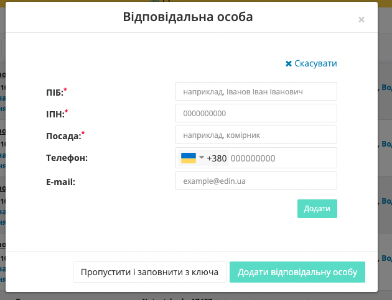The height and width of the screenshot is (300, 392).
Task: Expand the country code dropdown arrow
Action: [x=202, y=158]
